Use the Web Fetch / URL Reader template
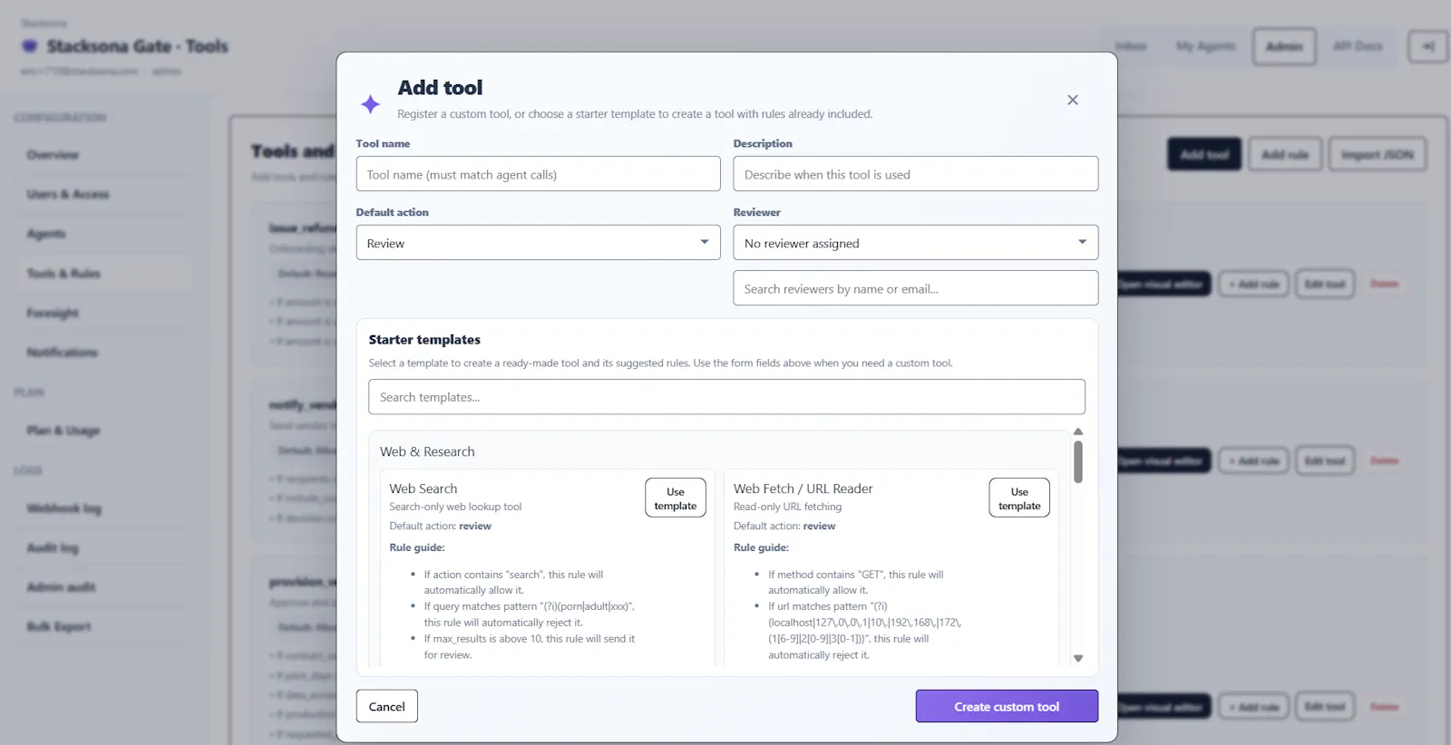 coord(1019,498)
